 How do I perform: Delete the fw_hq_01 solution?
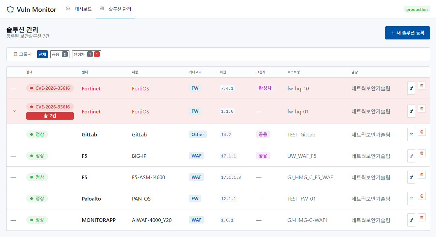point(422,108)
